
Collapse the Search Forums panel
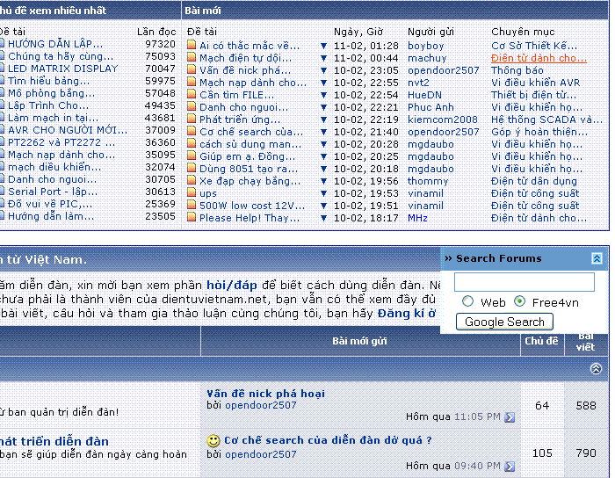597,258
